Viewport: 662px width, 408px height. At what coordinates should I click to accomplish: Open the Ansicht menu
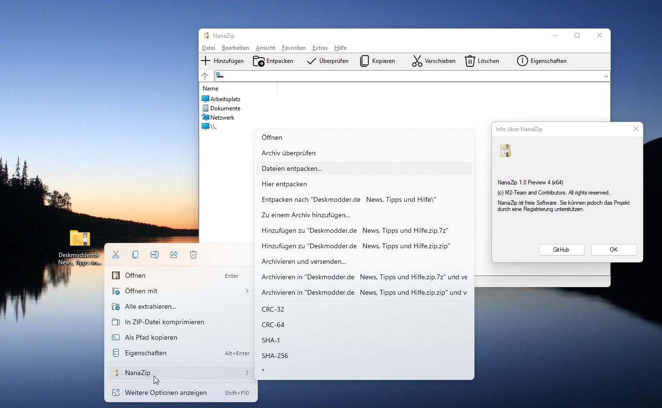tap(266, 48)
